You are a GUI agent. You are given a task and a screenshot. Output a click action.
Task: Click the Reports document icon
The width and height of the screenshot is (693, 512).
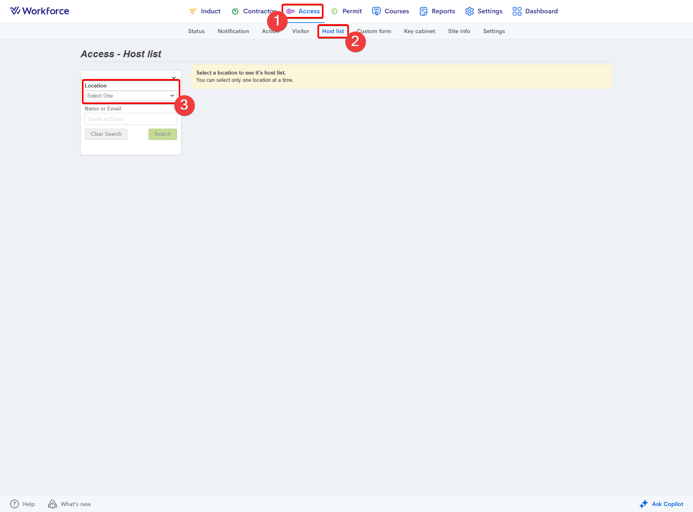click(423, 11)
